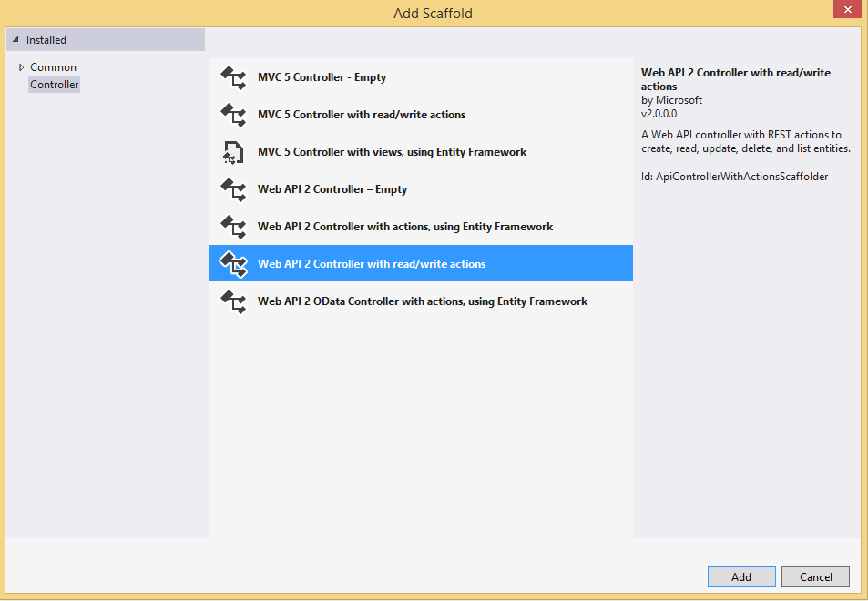The image size is (868, 601).
Task: Click the MVC 5 Controller - Empty scaffold icon
Action: [x=233, y=77]
